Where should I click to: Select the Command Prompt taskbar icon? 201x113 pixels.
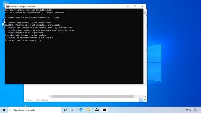(104, 110)
